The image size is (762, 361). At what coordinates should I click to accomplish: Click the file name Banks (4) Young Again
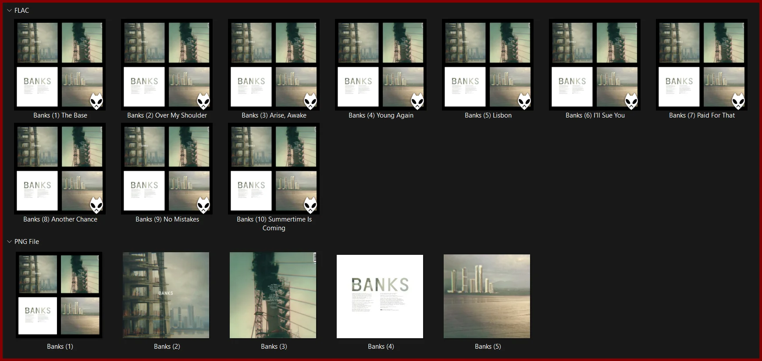click(381, 115)
